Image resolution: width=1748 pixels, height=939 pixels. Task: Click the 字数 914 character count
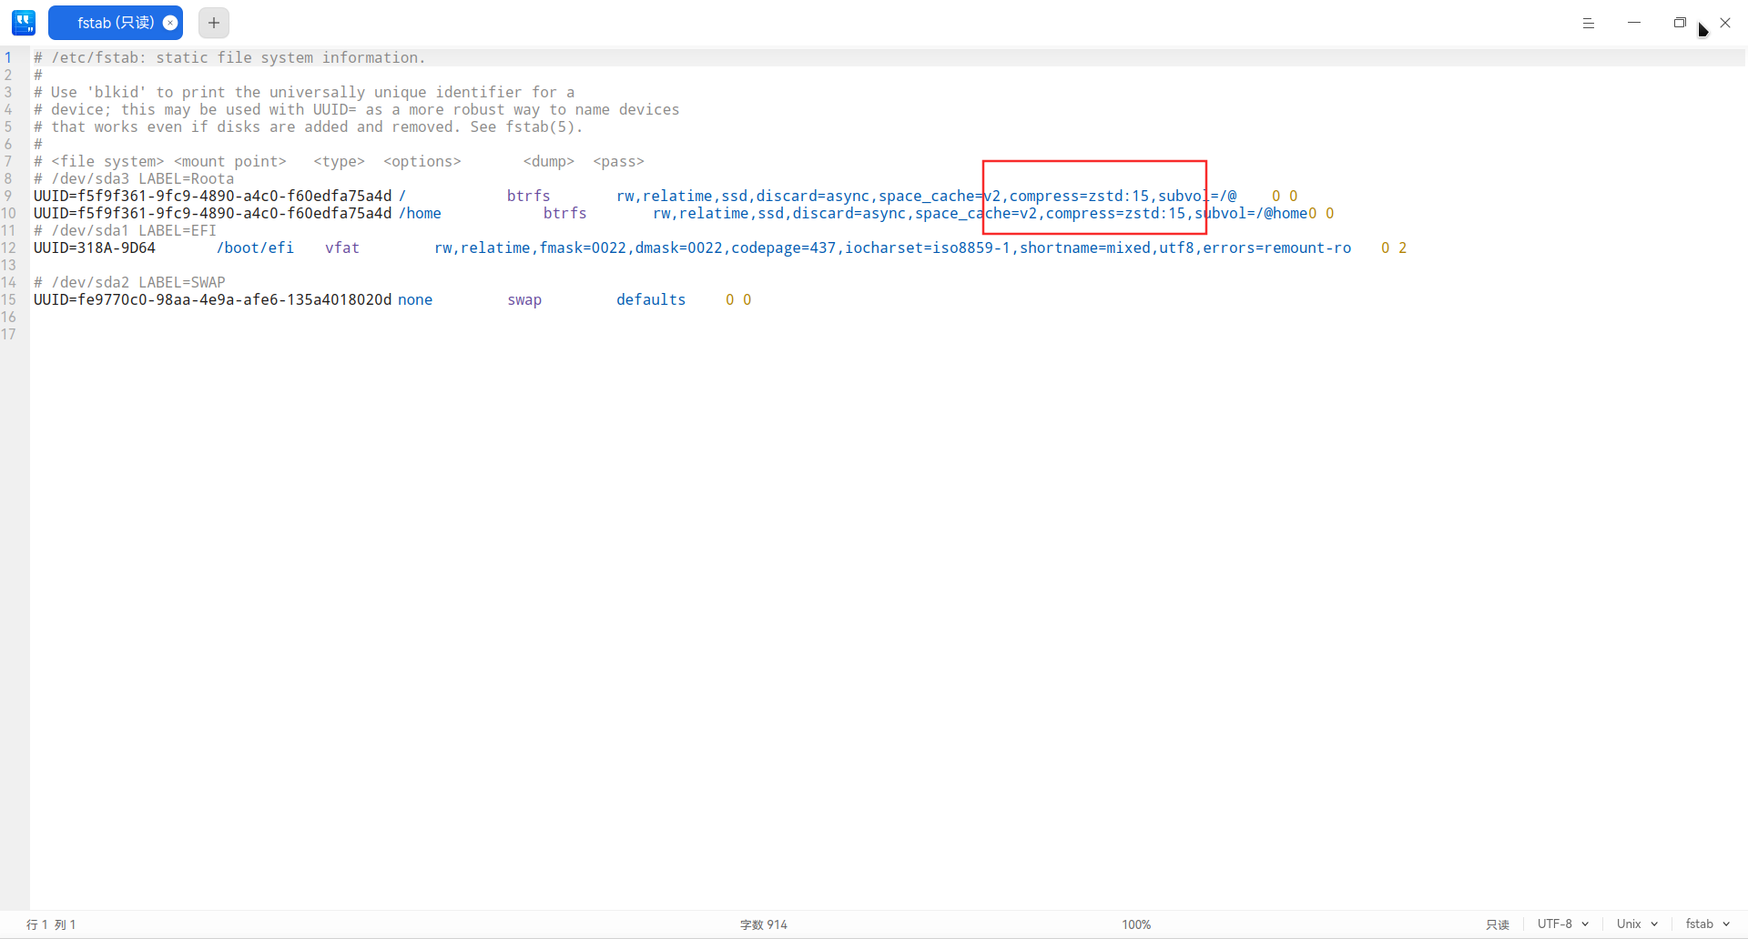tap(764, 924)
